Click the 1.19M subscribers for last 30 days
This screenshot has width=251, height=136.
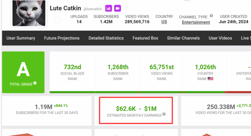[x=43, y=107]
